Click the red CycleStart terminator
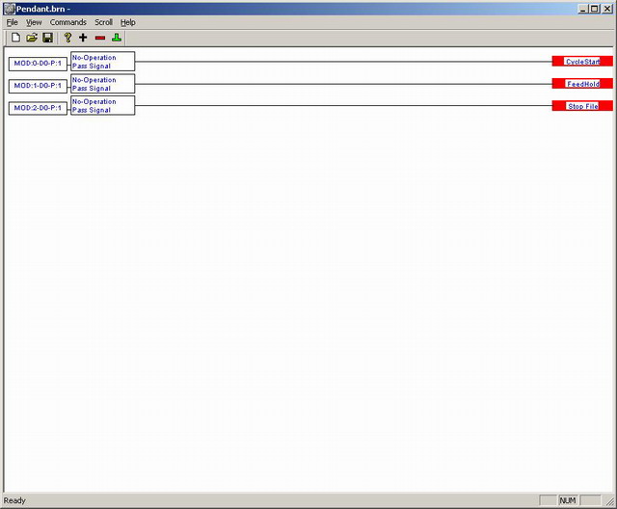This screenshot has width=617, height=509. pyautogui.click(x=582, y=61)
